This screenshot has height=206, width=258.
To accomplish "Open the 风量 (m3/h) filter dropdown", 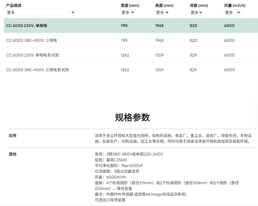I will pyautogui.click(x=233, y=12).
